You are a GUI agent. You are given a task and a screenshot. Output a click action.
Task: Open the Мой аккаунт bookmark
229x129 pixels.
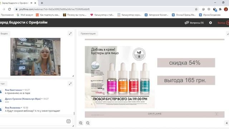coord(25,15)
